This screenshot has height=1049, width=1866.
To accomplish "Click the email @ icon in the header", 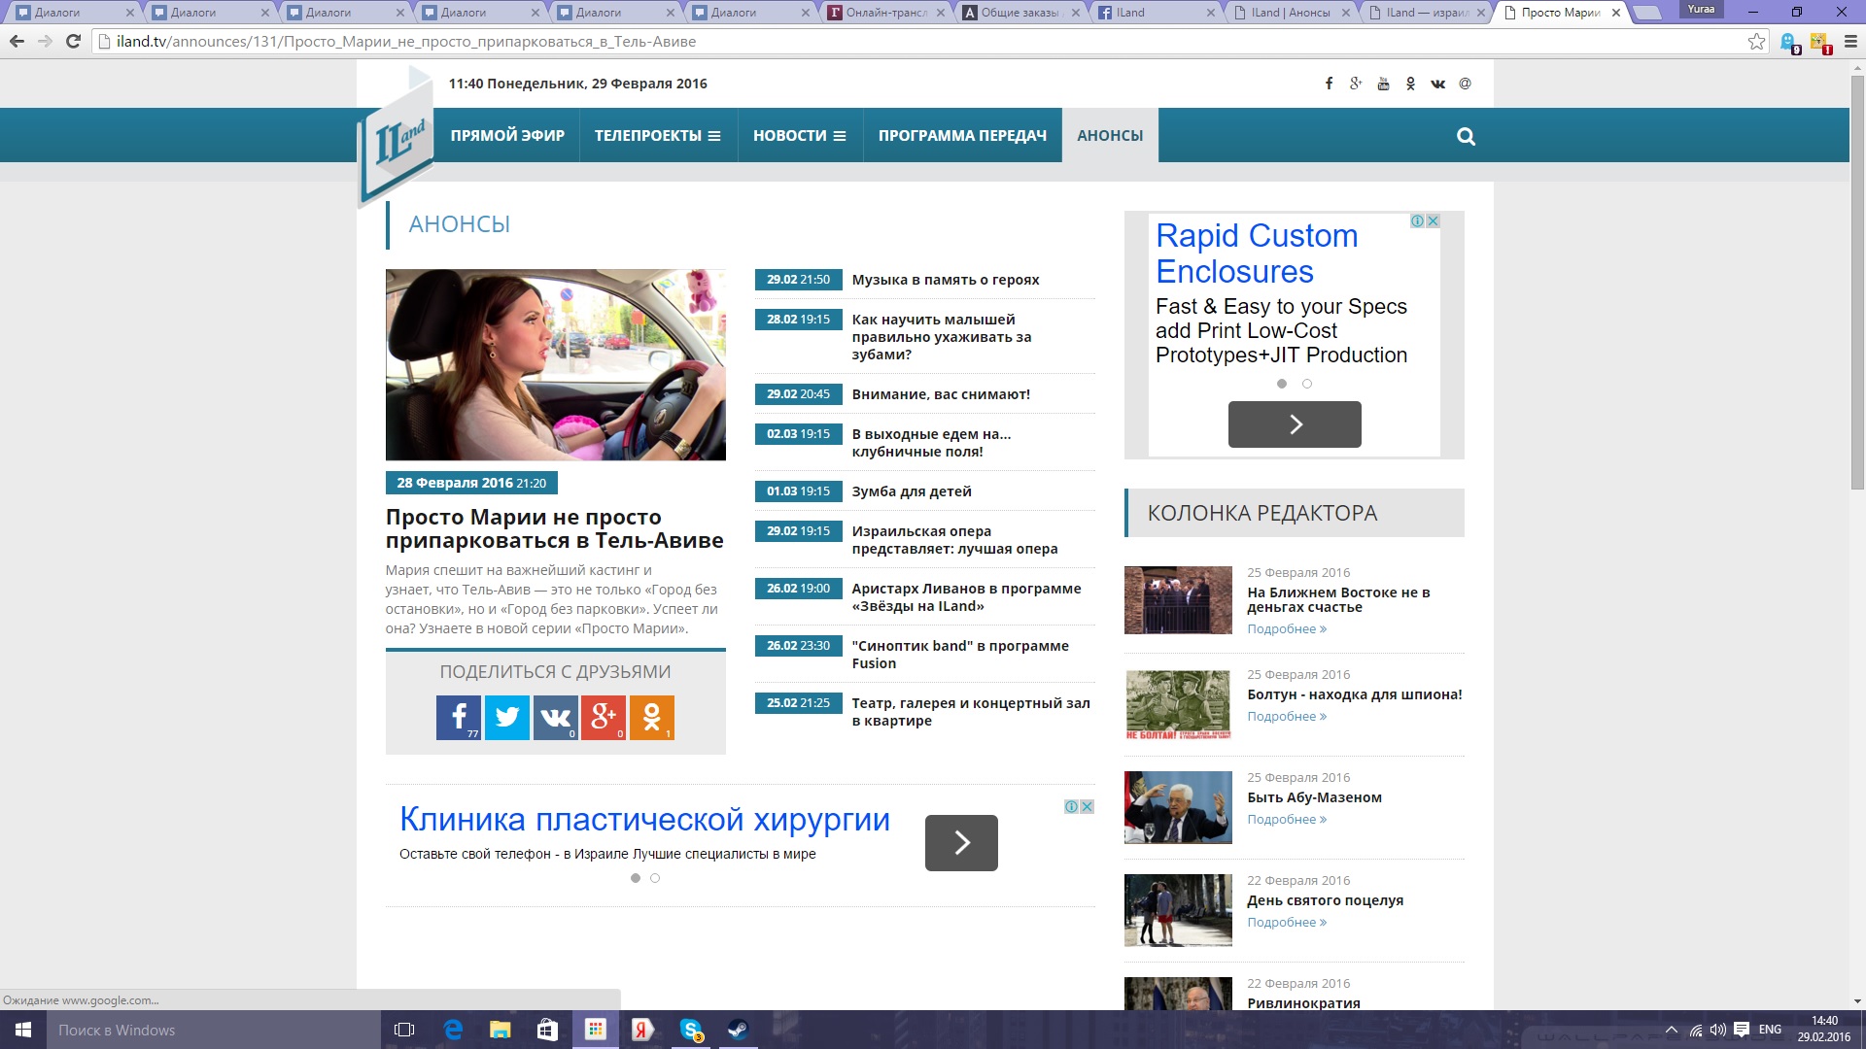I will click(x=1465, y=84).
